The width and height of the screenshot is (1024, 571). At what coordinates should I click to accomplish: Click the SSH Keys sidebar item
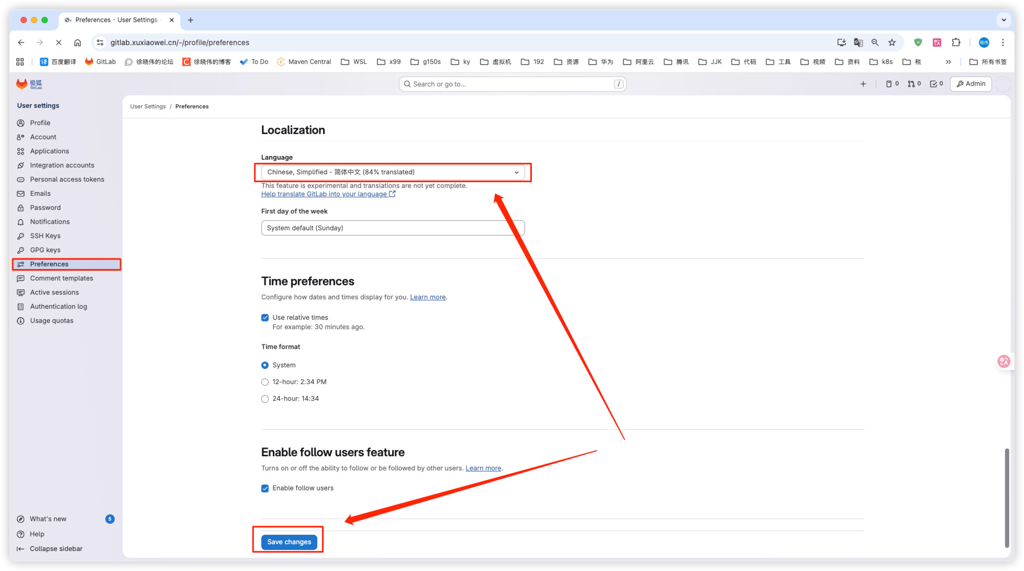45,236
